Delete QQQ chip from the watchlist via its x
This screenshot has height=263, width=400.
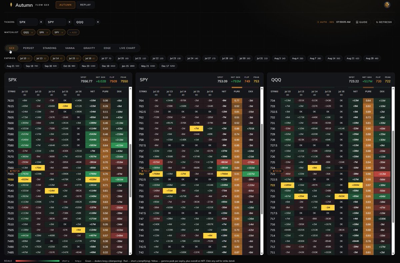(x=32, y=33)
